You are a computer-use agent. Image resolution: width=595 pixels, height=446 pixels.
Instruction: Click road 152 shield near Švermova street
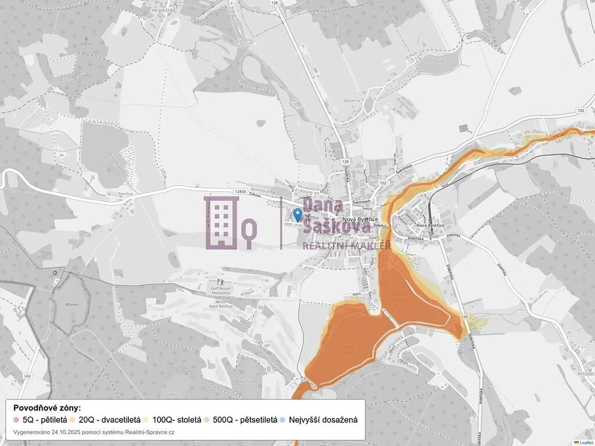coord(383,183)
